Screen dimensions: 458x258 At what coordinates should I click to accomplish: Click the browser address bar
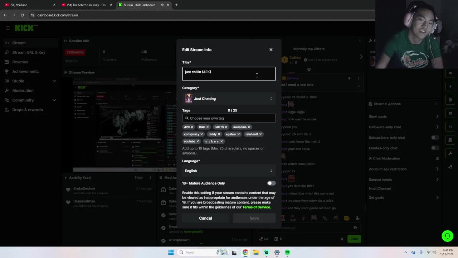(200, 15)
